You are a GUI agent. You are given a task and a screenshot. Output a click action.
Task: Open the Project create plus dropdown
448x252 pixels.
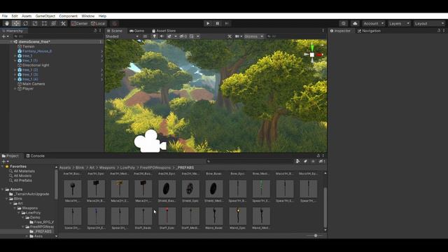pos(5,162)
